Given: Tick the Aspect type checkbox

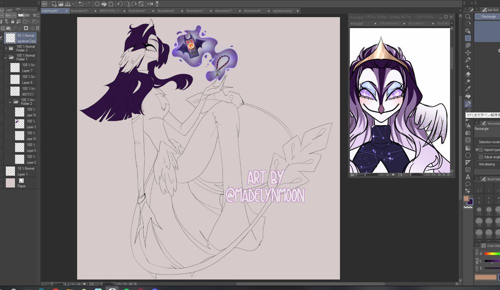Looking at the screenshot, I should 481,150.
